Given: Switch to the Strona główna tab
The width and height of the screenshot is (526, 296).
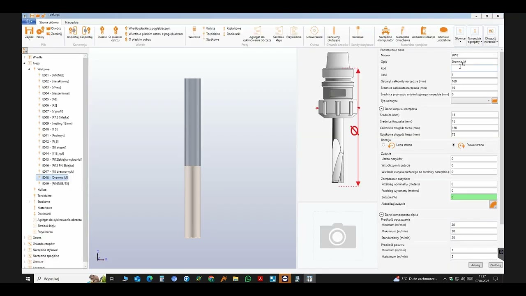Looking at the screenshot, I should pos(49,22).
